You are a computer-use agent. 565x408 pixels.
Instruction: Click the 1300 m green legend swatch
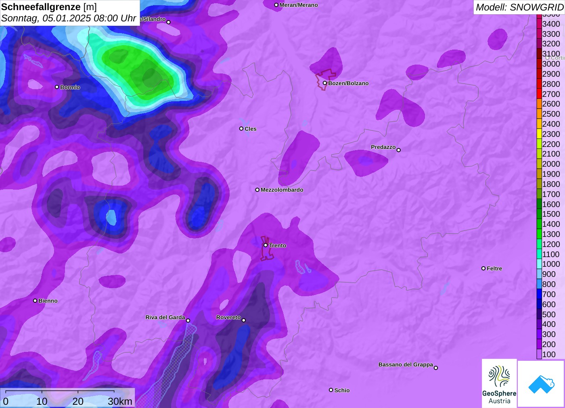coord(539,234)
